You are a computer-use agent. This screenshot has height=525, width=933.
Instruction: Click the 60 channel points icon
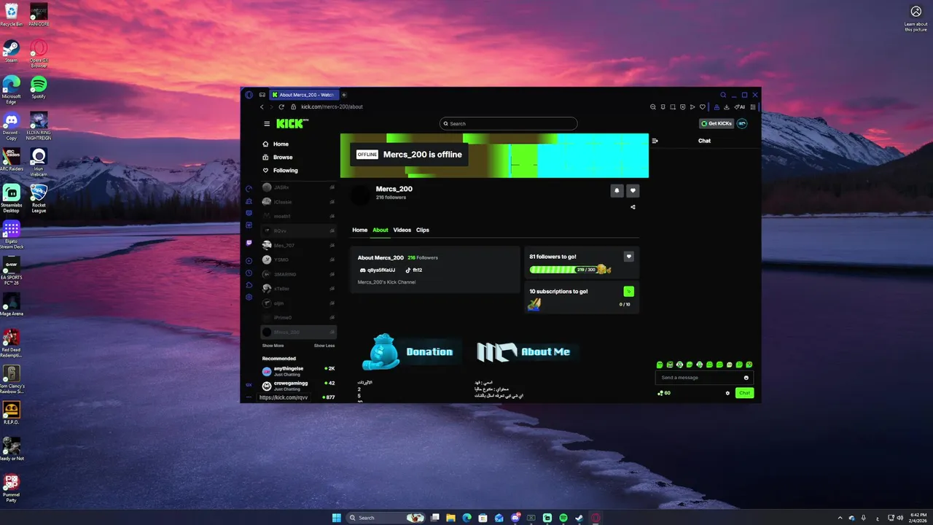point(663,393)
